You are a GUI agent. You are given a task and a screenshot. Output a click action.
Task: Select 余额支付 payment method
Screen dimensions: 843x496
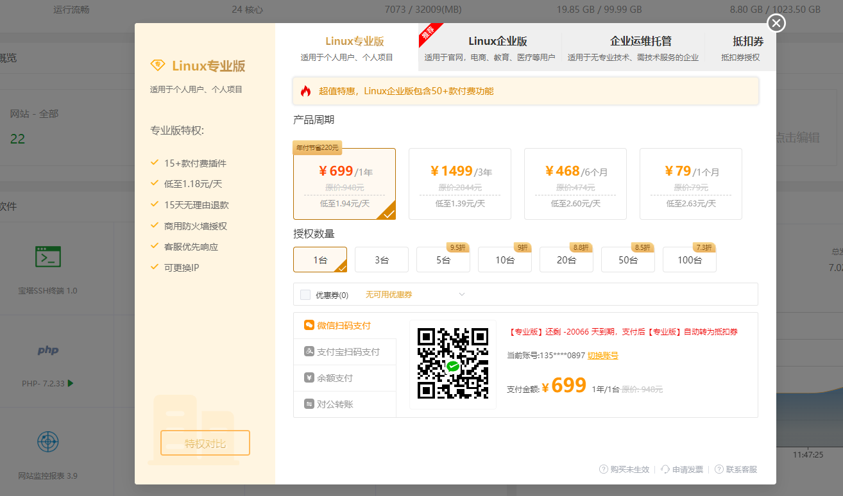(x=345, y=378)
